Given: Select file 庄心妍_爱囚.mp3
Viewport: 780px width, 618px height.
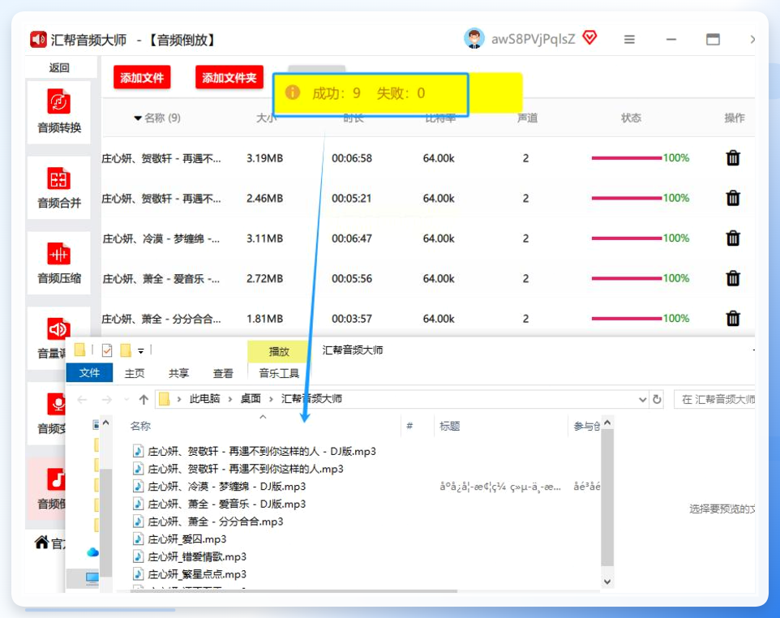Looking at the screenshot, I should (179, 539).
